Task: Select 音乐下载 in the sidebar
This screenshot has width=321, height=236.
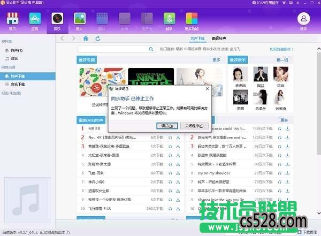Action: tap(18, 84)
